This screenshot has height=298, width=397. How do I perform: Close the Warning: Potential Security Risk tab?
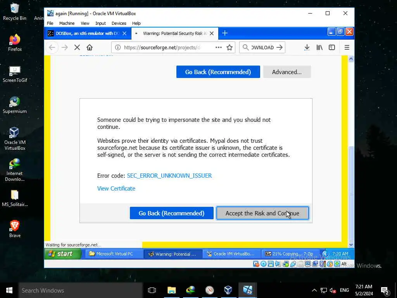(212, 33)
